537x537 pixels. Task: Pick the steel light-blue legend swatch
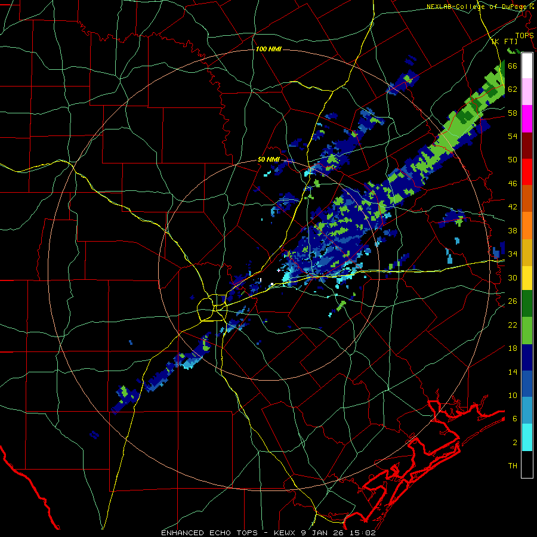click(x=527, y=411)
